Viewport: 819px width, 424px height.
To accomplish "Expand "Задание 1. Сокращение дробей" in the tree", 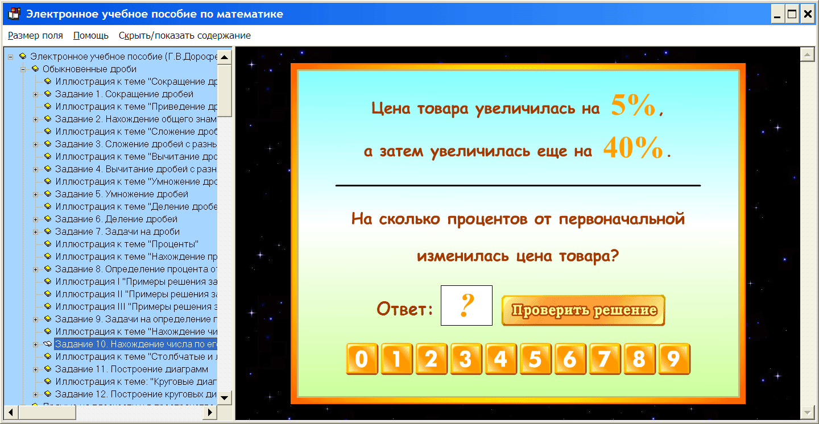I will tap(36, 94).
